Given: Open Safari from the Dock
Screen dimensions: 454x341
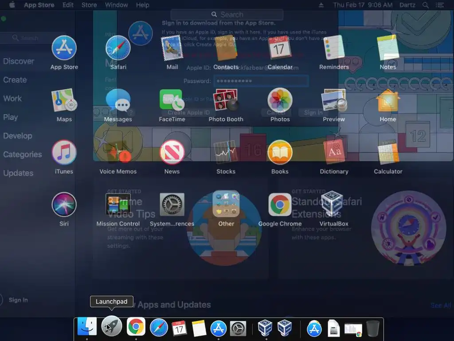Looking at the screenshot, I should (x=159, y=328).
